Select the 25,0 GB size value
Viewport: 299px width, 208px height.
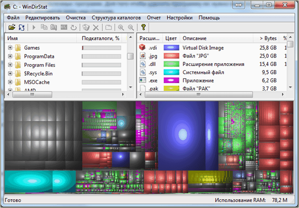coord(268,56)
